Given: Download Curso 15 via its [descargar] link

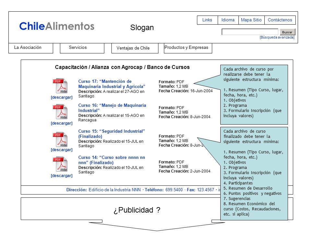Looking at the screenshot, I should click(x=62, y=150).
